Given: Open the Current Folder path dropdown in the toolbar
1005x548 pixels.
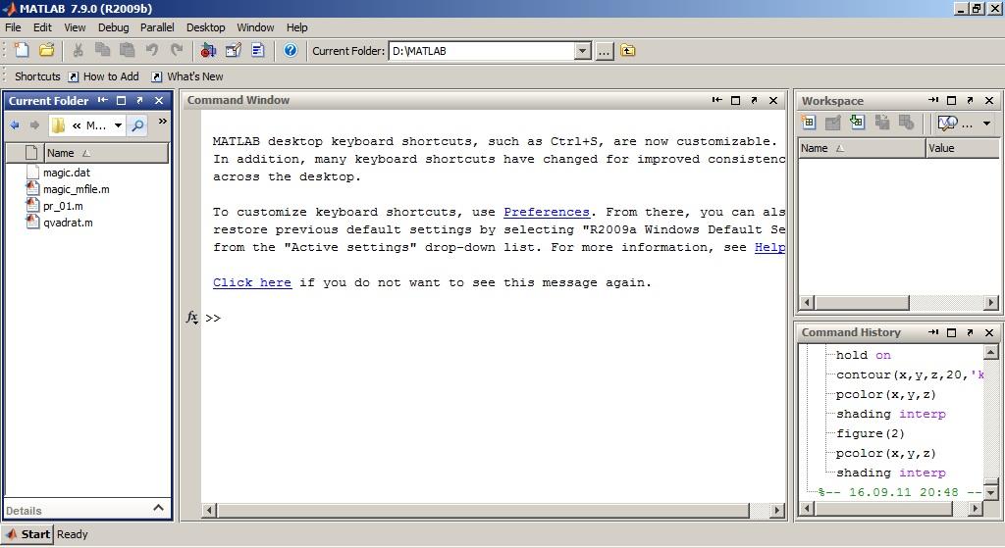Looking at the screenshot, I should click(582, 51).
